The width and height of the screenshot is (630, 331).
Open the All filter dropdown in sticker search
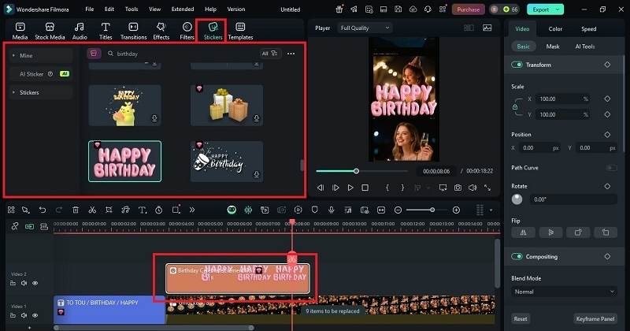click(x=270, y=54)
